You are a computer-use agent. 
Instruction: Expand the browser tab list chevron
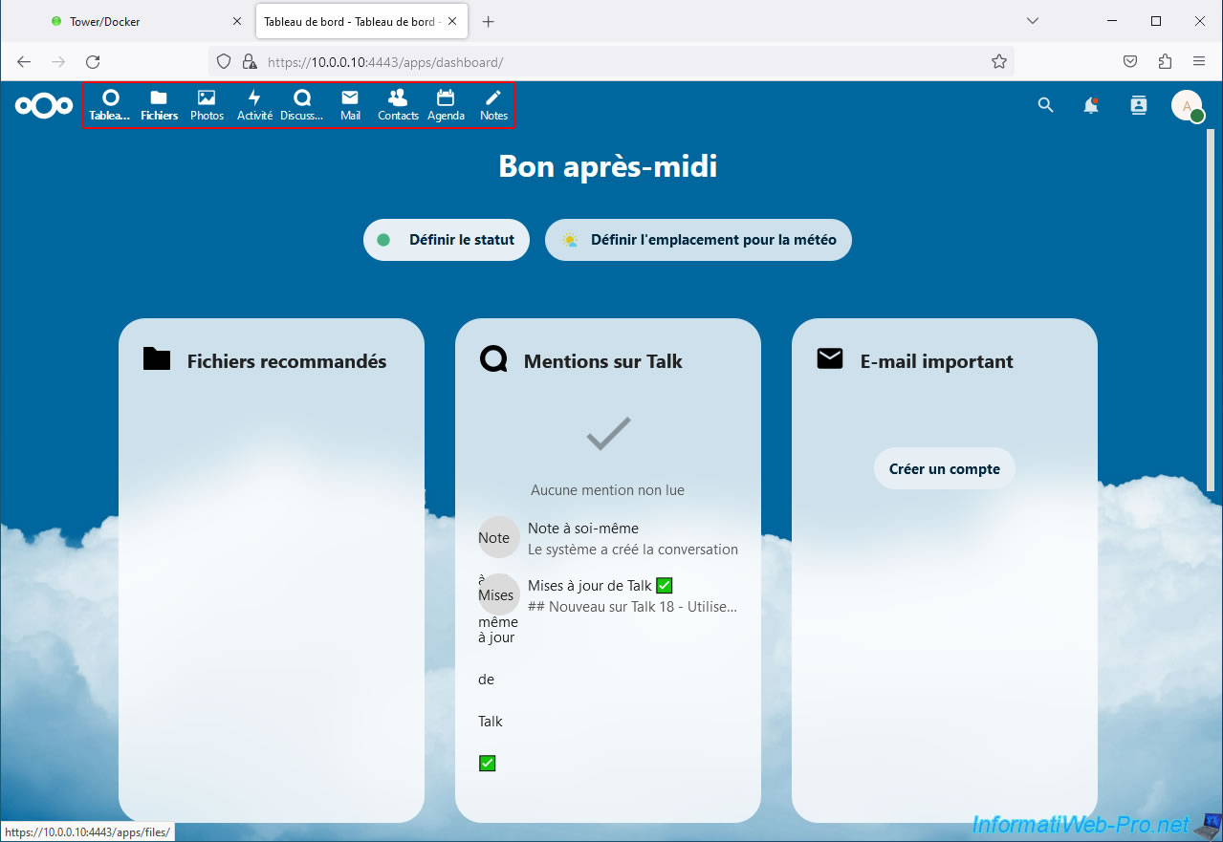click(x=1033, y=21)
